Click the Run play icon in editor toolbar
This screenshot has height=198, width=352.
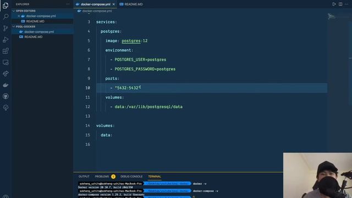[334, 4]
